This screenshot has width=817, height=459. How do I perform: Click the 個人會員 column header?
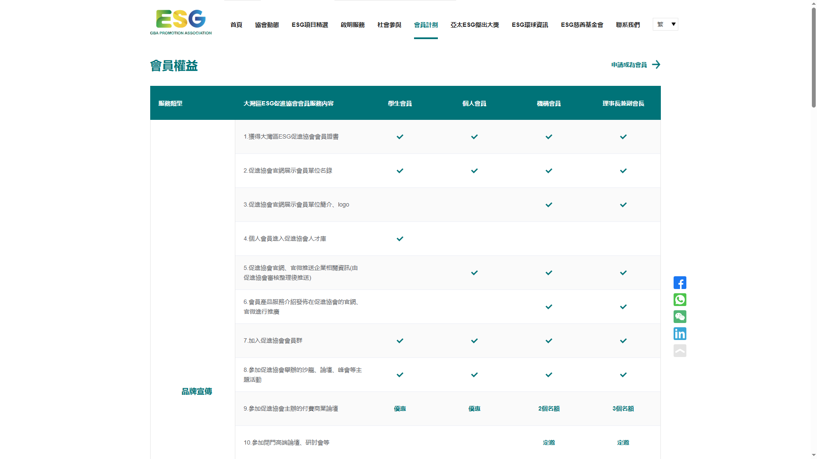point(474,103)
